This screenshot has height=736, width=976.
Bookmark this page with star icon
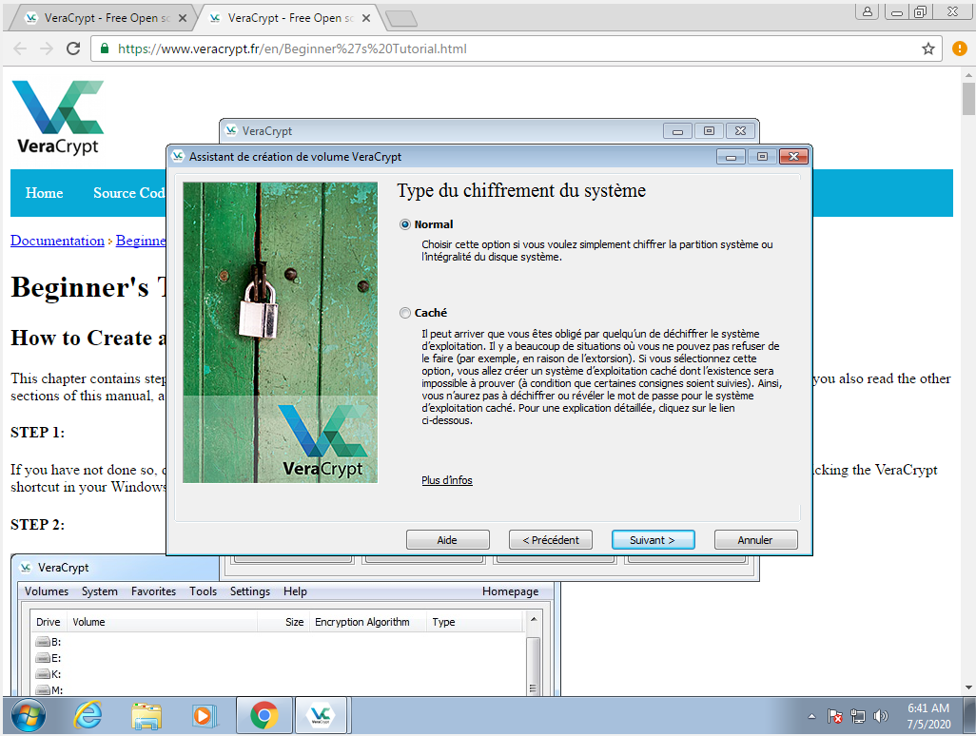click(928, 48)
